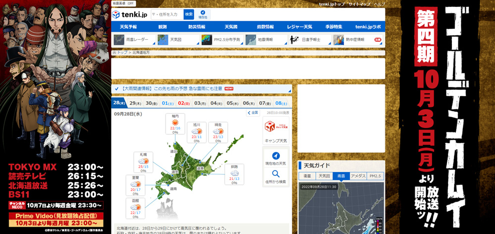Open the 旭川 weather forecast card
The width and height of the screenshot is (495, 234).
(197, 132)
